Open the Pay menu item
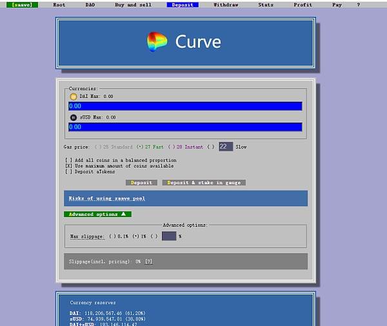 click(x=337, y=5)
